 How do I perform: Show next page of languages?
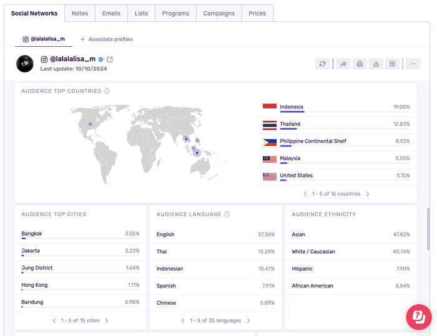point(248,320)
